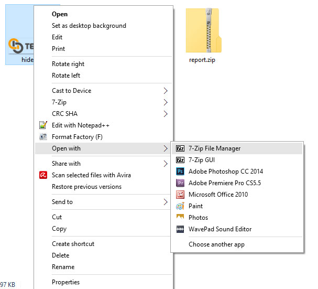Click the WavePad Sound Editor icon

tap(180, 229)
